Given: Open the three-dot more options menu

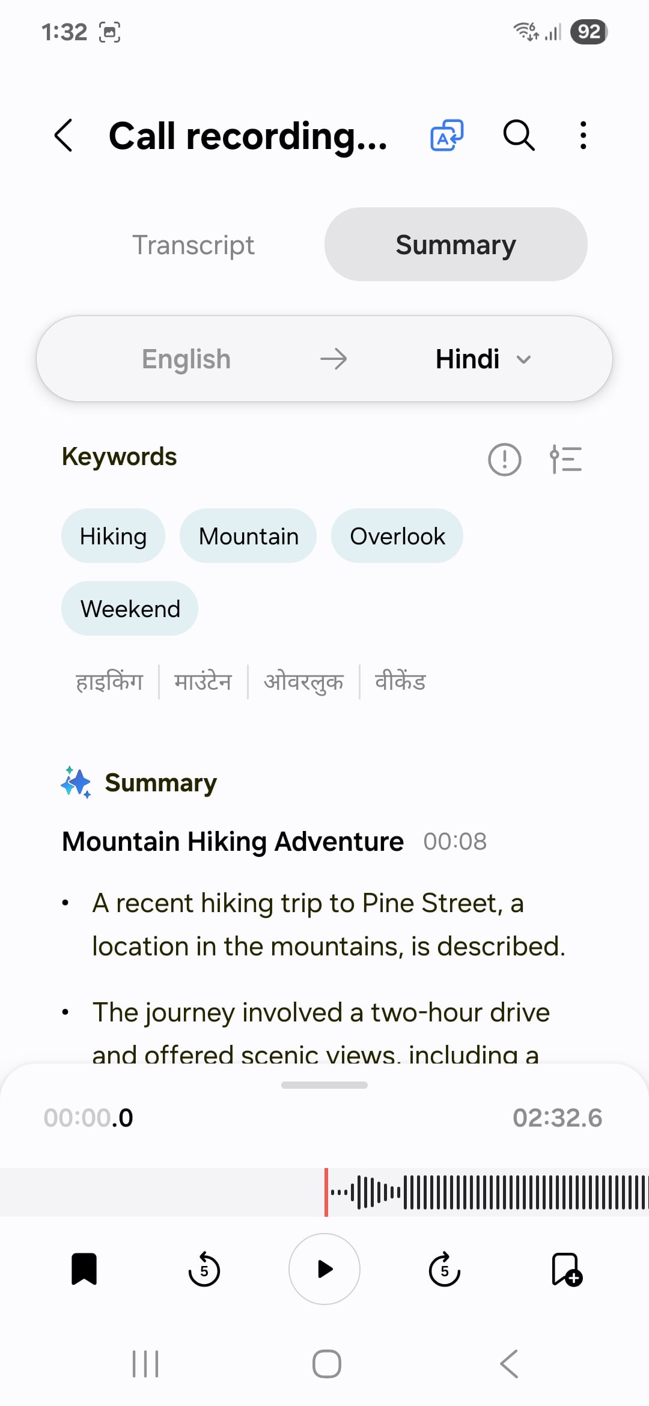Looking at the screenshot, I should click(x=583, y=135).
